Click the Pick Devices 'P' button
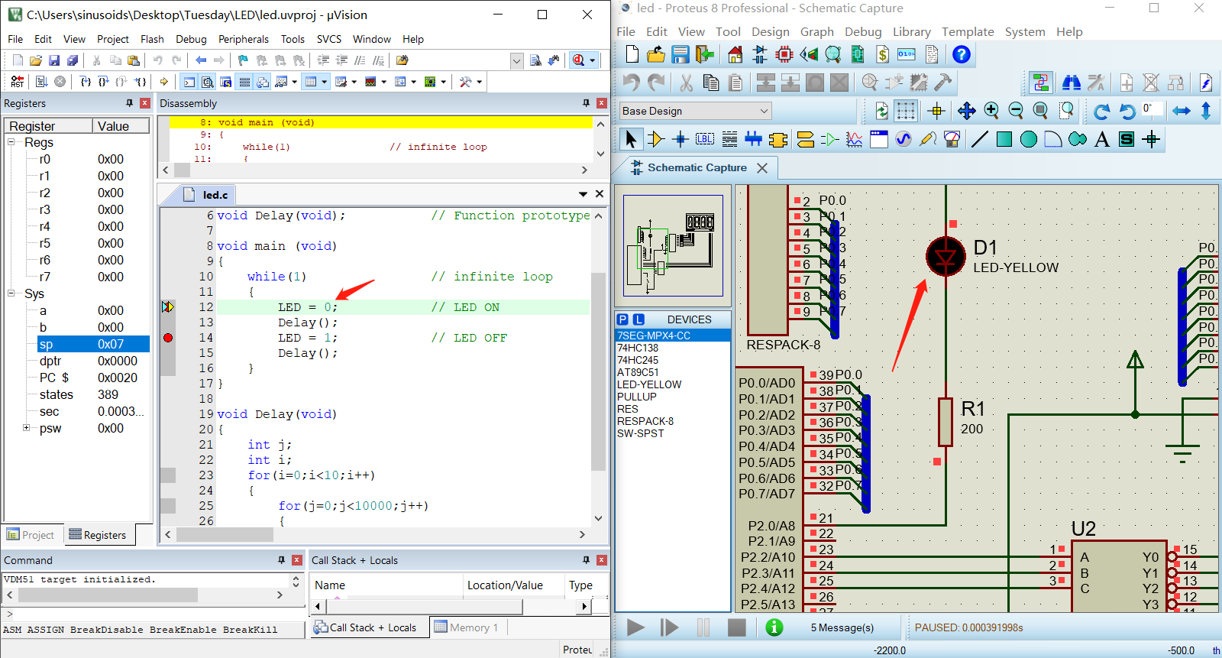 (622, 319)
